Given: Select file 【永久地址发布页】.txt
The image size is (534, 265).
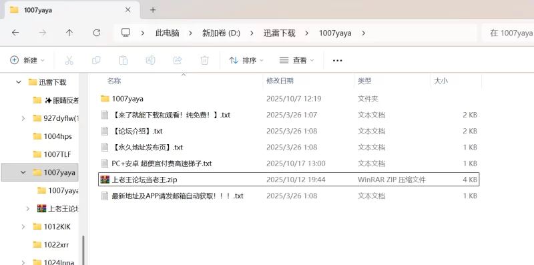Looking at the screenshot, I should pyautogui.click(x=289, y=147).
